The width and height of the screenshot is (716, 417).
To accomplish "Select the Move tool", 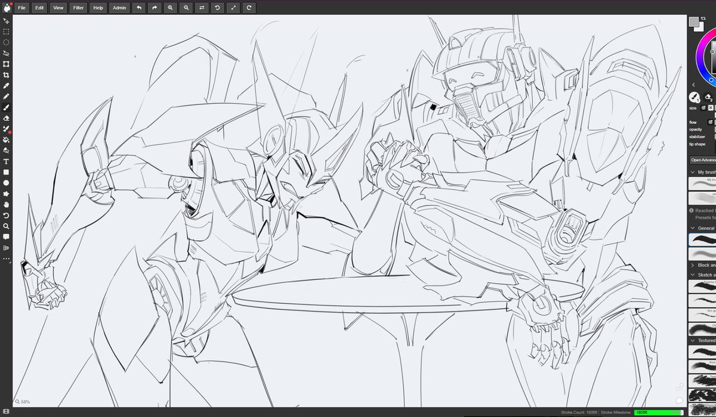I will tap(6, 21).
